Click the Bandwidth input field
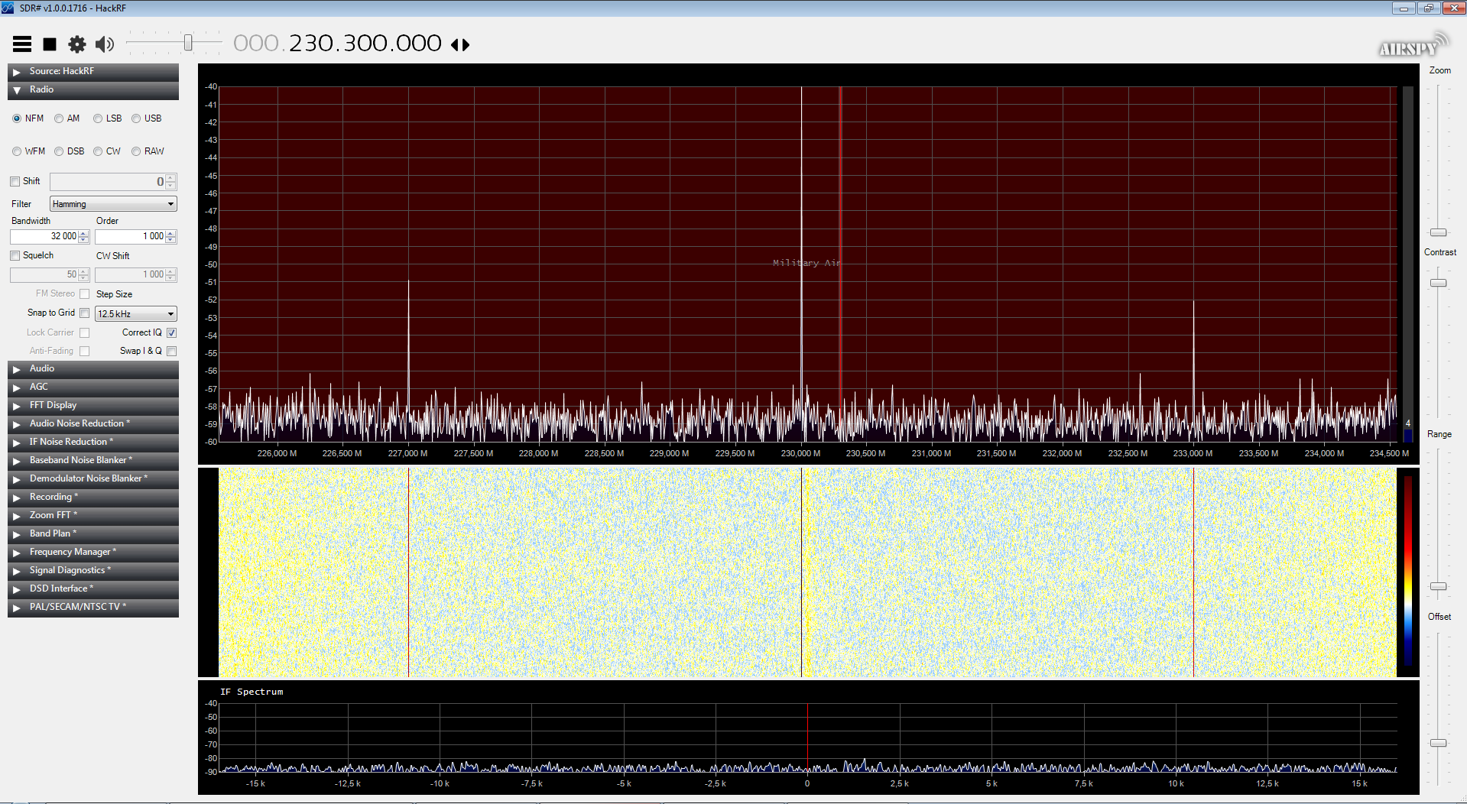The image size is (1467, 804). (44, 237)
